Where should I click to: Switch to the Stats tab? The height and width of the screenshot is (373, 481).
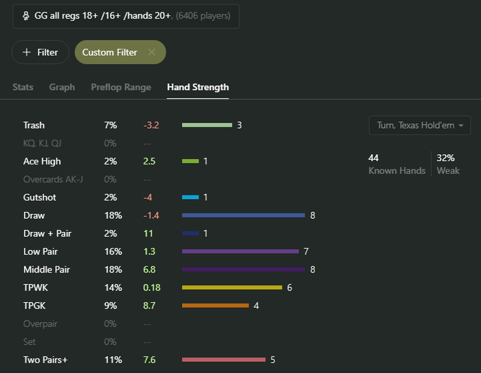(23, 87)
